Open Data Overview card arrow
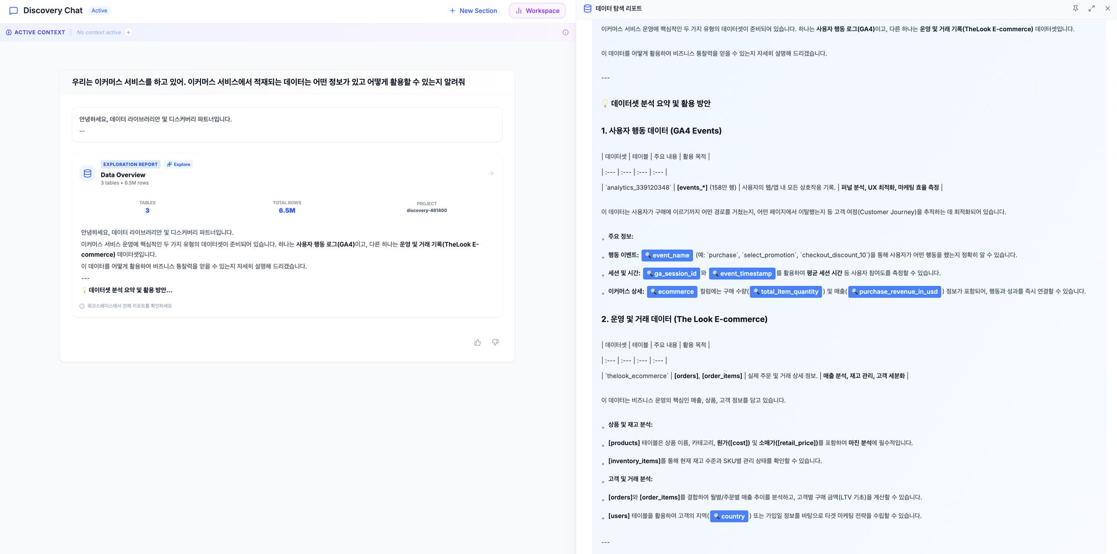1117x554 pixels. pyautogui.click(x=491, y=174)
